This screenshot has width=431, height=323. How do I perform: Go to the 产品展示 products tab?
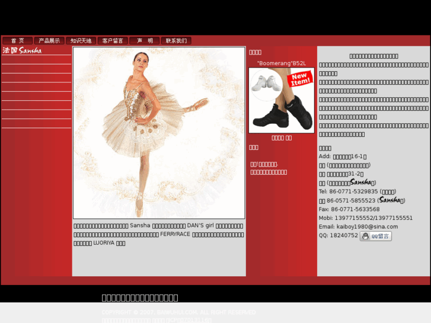click(49, 41)
